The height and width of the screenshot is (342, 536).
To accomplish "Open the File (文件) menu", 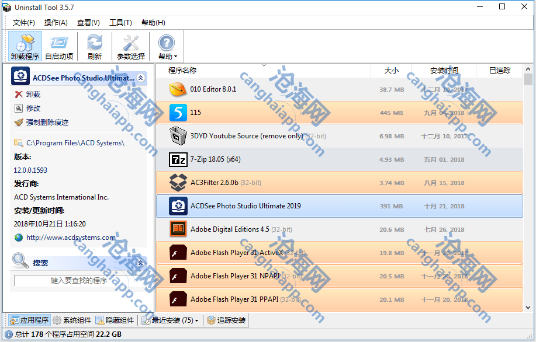I will (24, 23).
